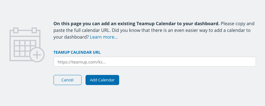Click the bold "On this page you can add" heading
The width and height of the screenshot is (265, 106).
pos(137,23)
